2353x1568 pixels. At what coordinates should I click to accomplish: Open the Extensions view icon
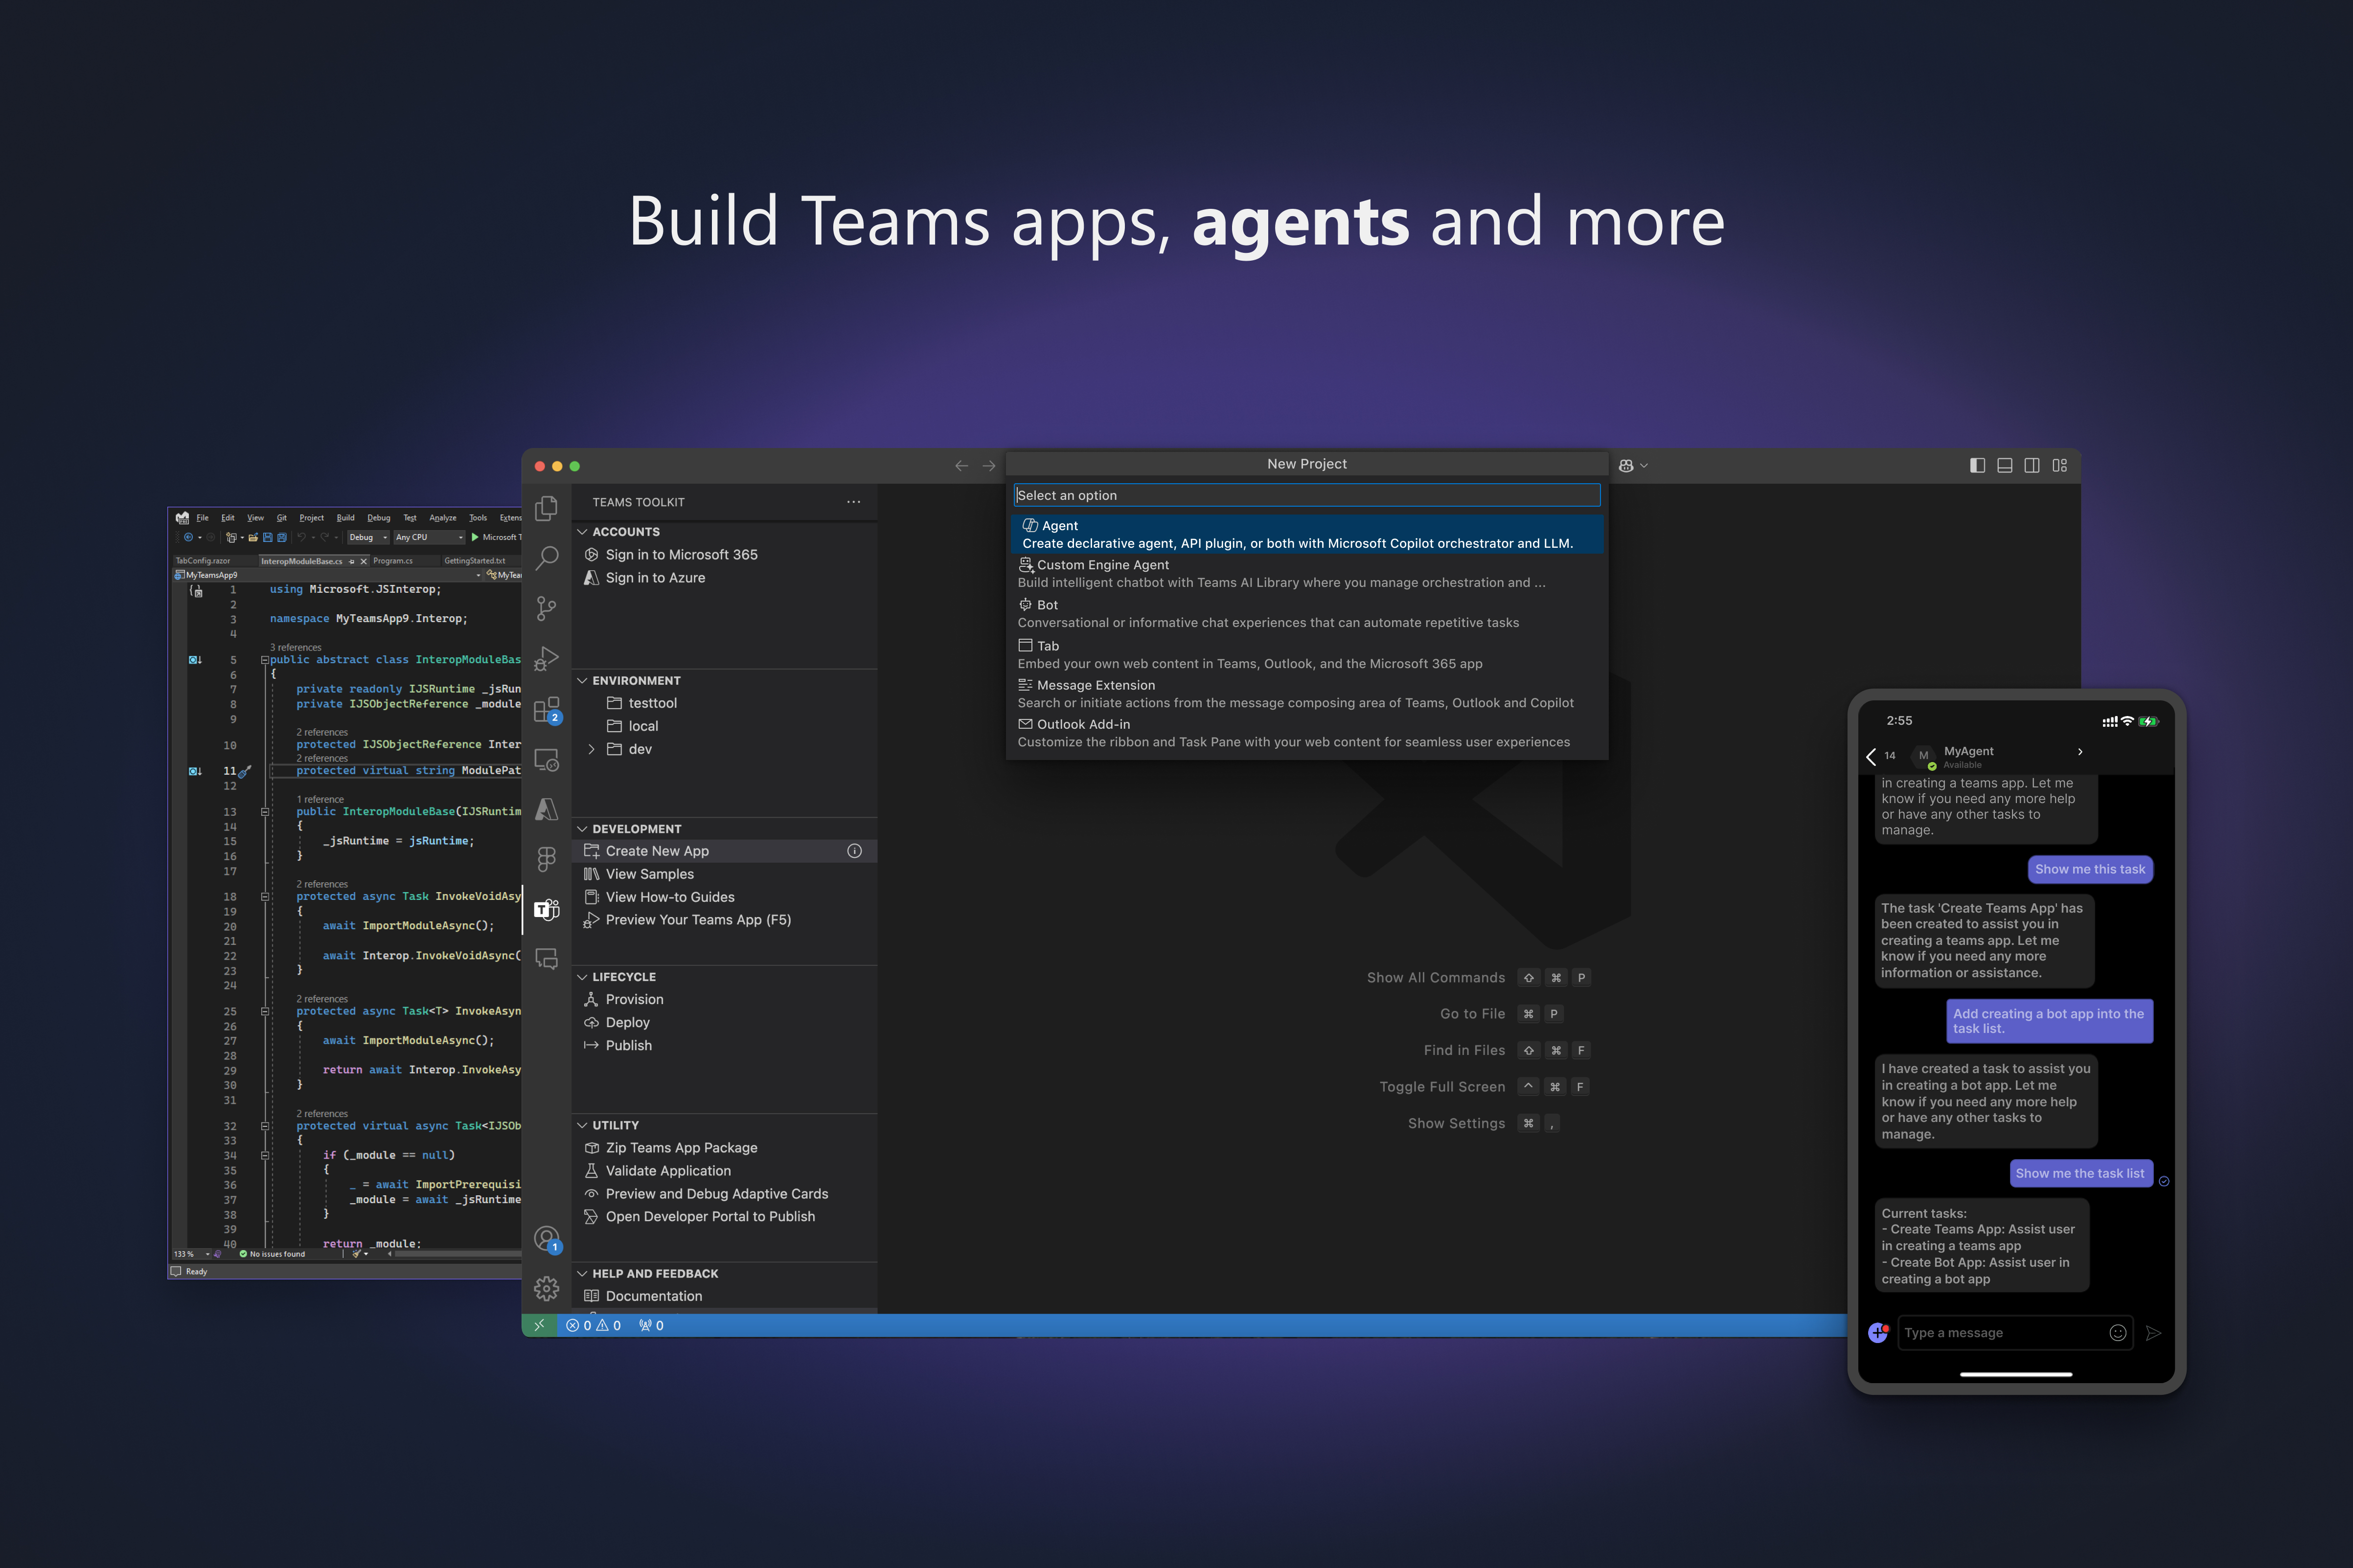(x=546, y=710)
